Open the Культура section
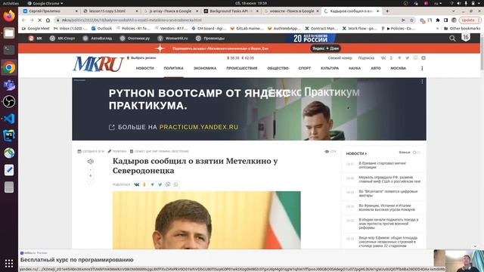Viewport: 484px width, 272px height. pyautogui.click(x=330, y=68)
